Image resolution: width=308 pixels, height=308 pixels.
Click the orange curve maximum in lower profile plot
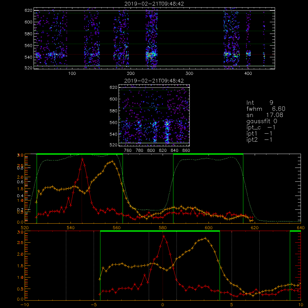pos(205,238)
